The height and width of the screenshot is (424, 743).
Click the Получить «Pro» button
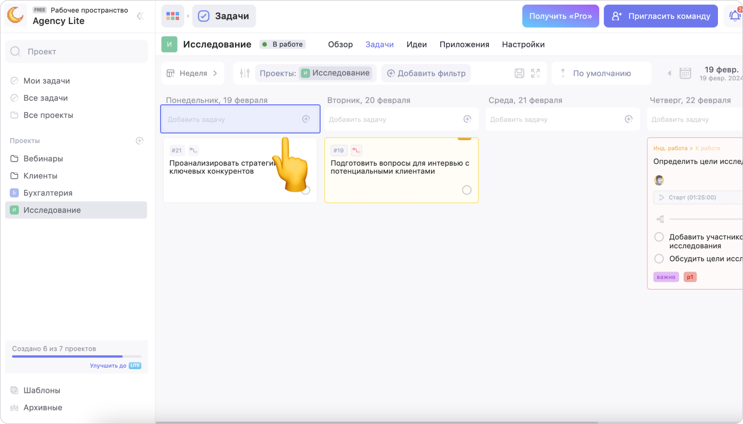pyautogui.click(x=560, y=16)
